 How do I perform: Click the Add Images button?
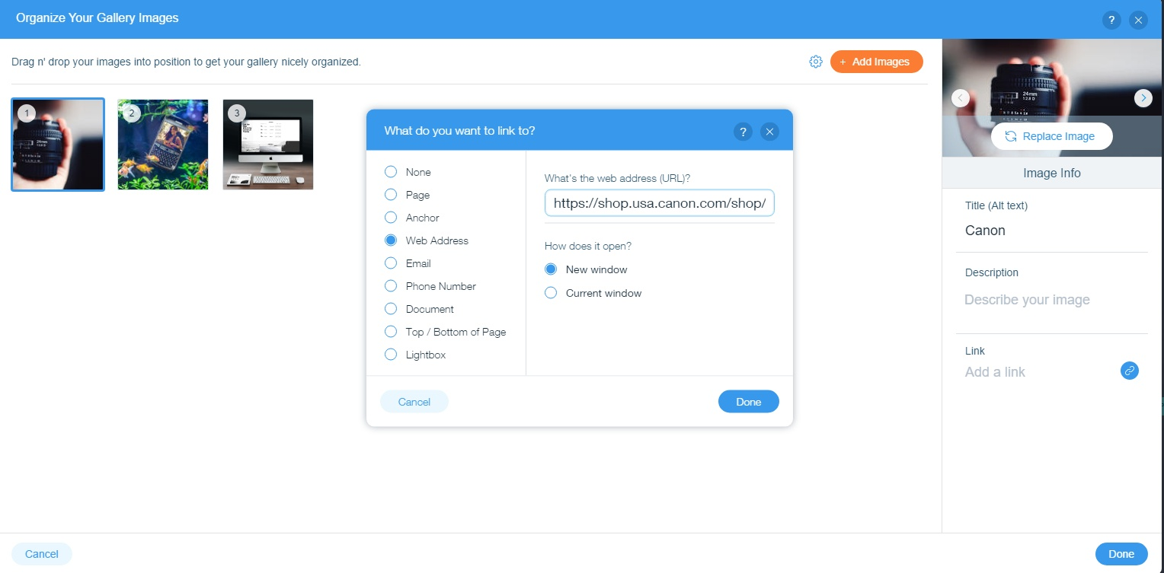[x=876, y=62]
